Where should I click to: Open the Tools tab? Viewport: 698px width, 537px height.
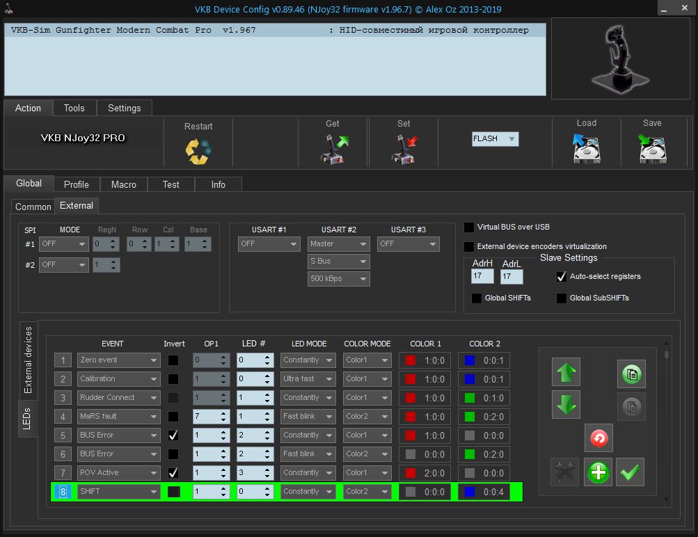coord(74,108)
